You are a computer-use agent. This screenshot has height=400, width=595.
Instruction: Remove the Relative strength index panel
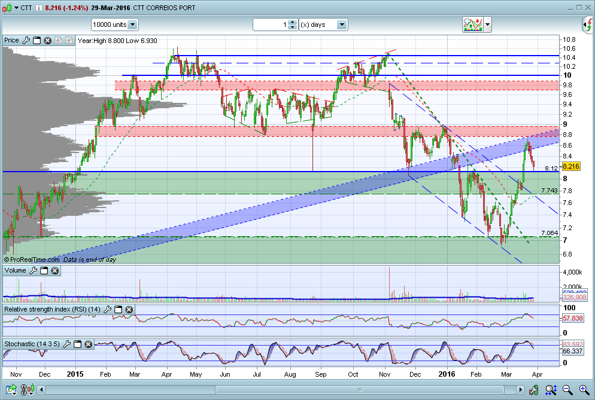[129, 310]
